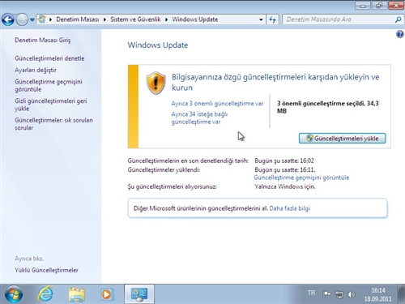Click Gizli güncelleştirmeleri geri yükle

click(x=51, y=105)
